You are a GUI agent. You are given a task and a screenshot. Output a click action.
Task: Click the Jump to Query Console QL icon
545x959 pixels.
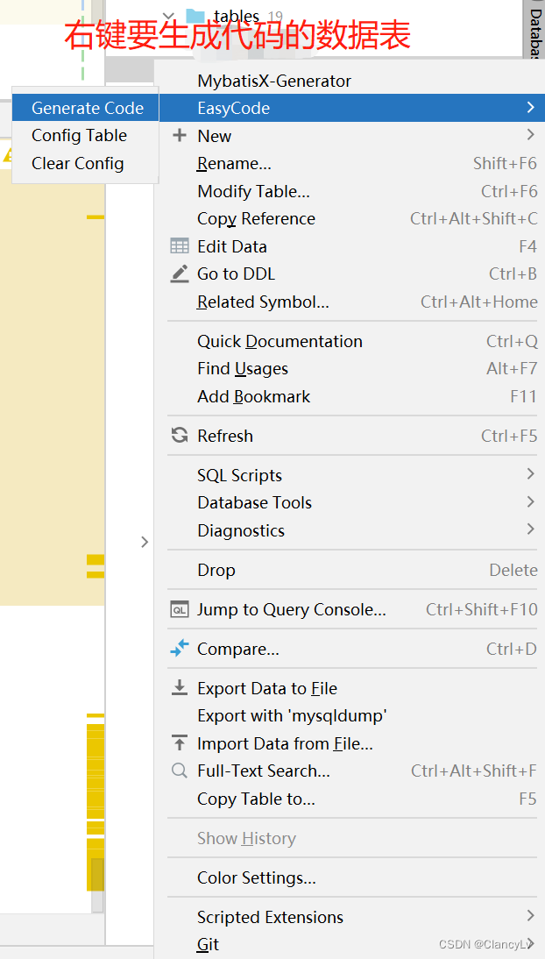click(x=180, y=609)
